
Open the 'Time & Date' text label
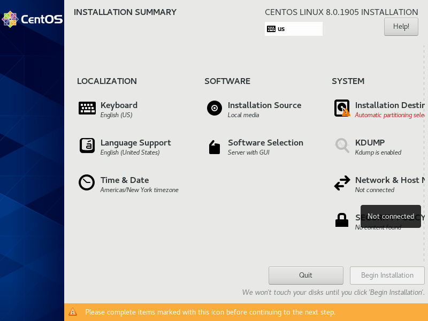(125, 180)
